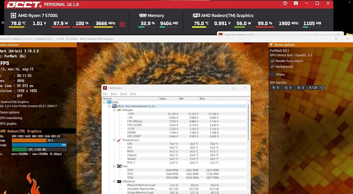Open the red CPU core grid icon

pos(122,24)
